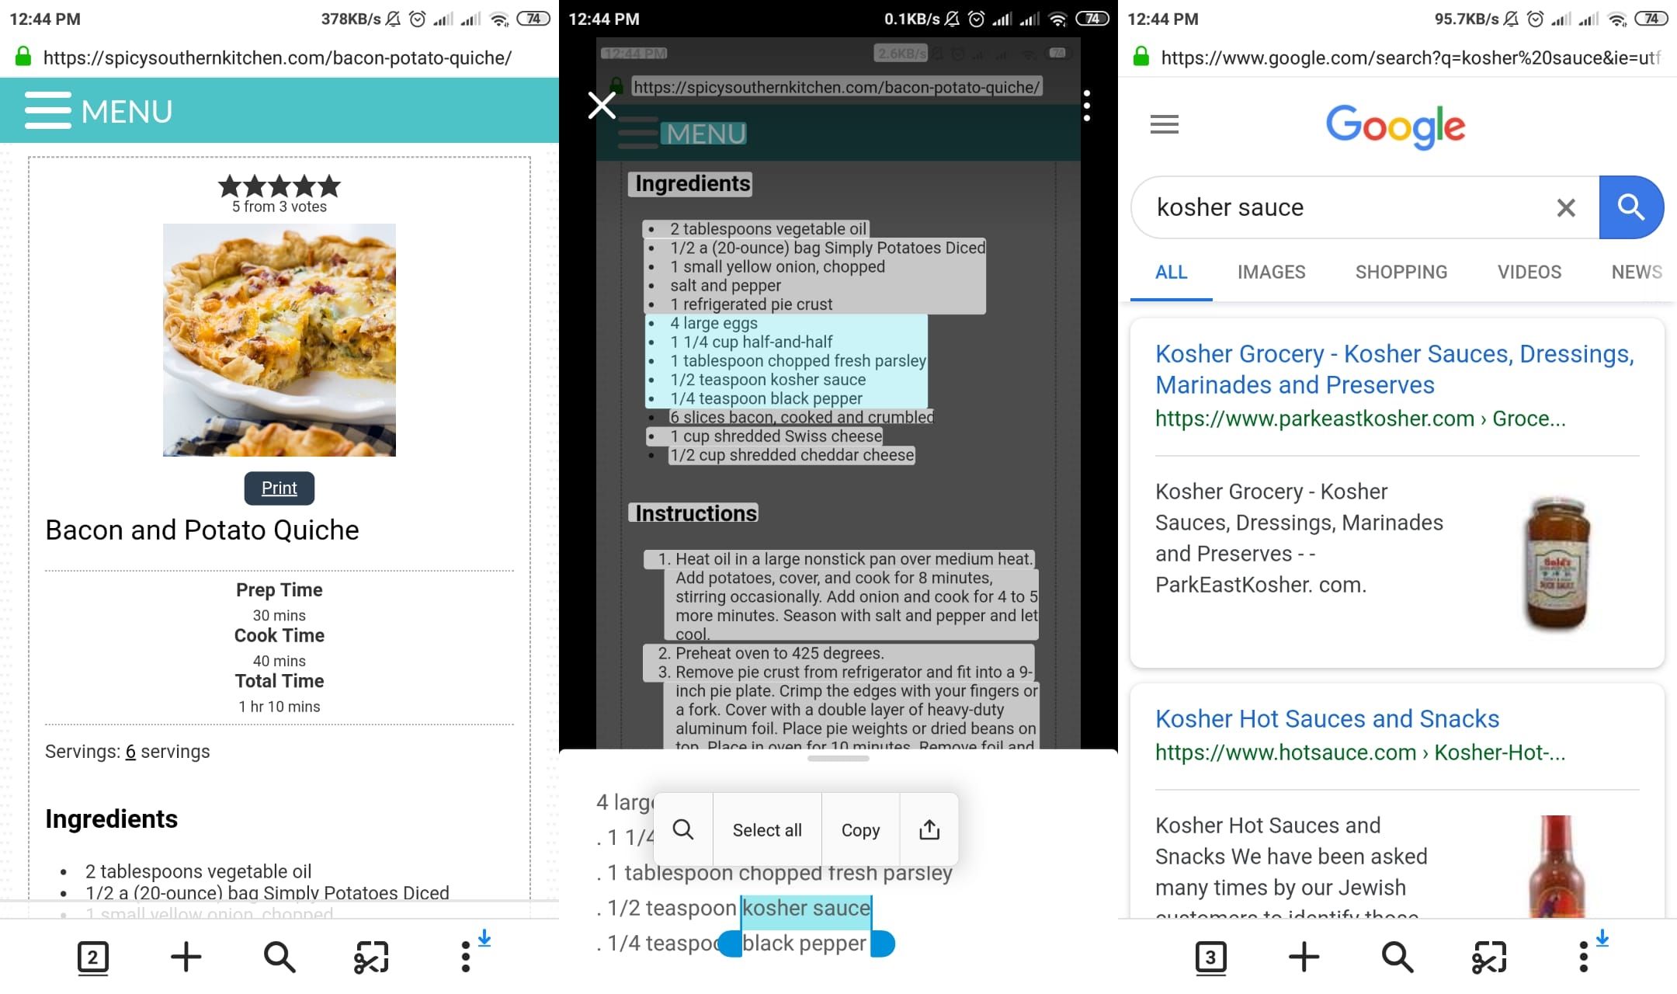The width and height of the screenshot is (1677, 994).
Task: Expand the Ingredients section in middle screen
Action: pos(692,183)
